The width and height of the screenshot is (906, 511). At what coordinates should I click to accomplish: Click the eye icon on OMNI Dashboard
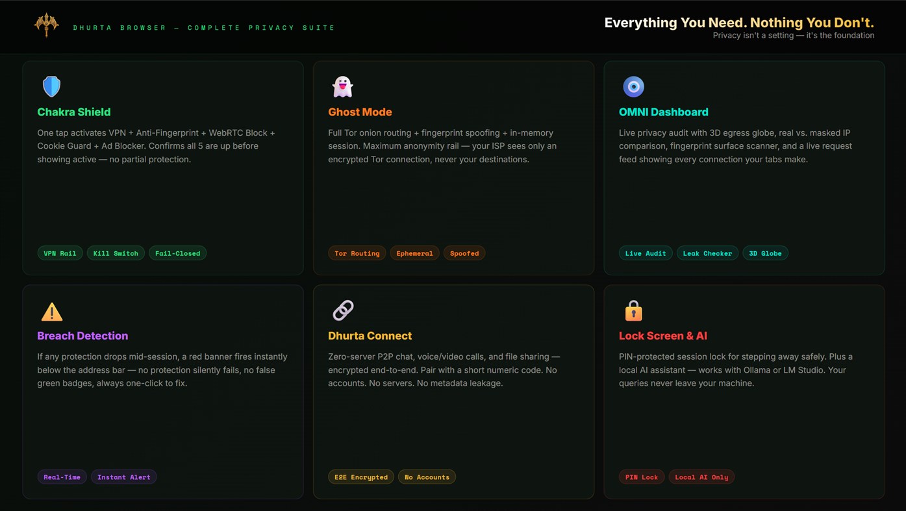tap(633, 86)
